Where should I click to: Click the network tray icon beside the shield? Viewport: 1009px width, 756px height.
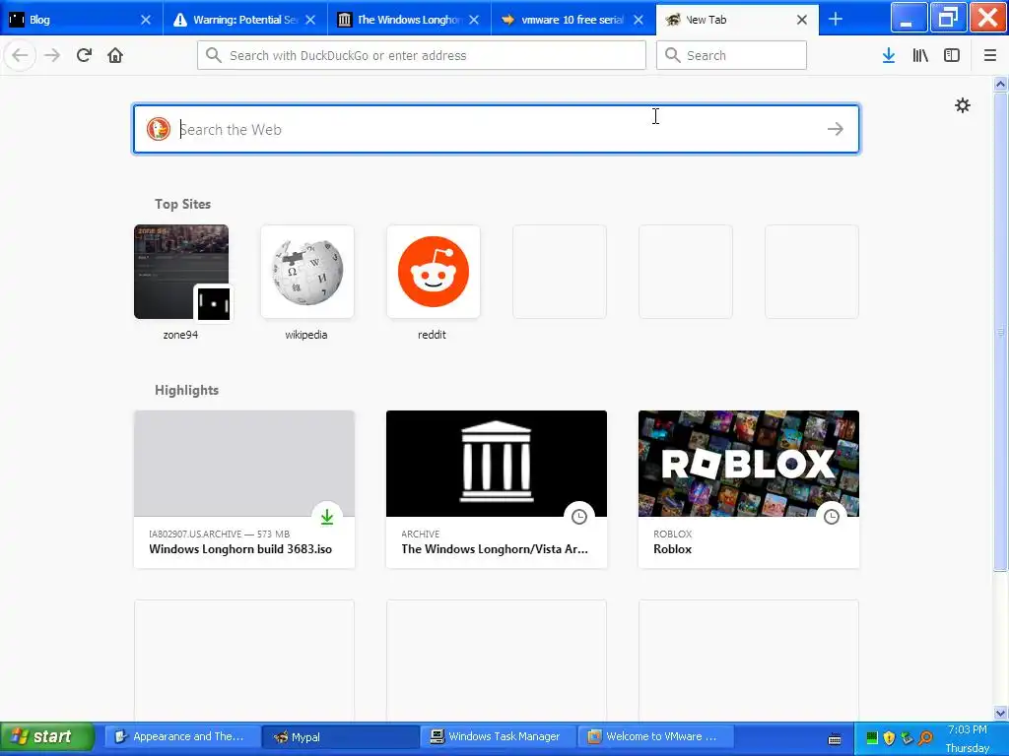pyautogui.click(x=907, y=737)
